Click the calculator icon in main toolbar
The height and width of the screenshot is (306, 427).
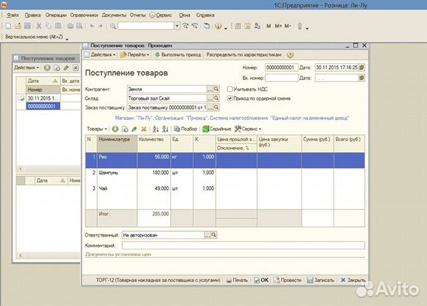[238, 26]
